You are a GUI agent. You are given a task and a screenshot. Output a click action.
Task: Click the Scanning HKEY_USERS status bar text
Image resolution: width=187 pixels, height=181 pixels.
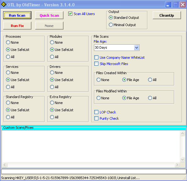click(70, 178)
